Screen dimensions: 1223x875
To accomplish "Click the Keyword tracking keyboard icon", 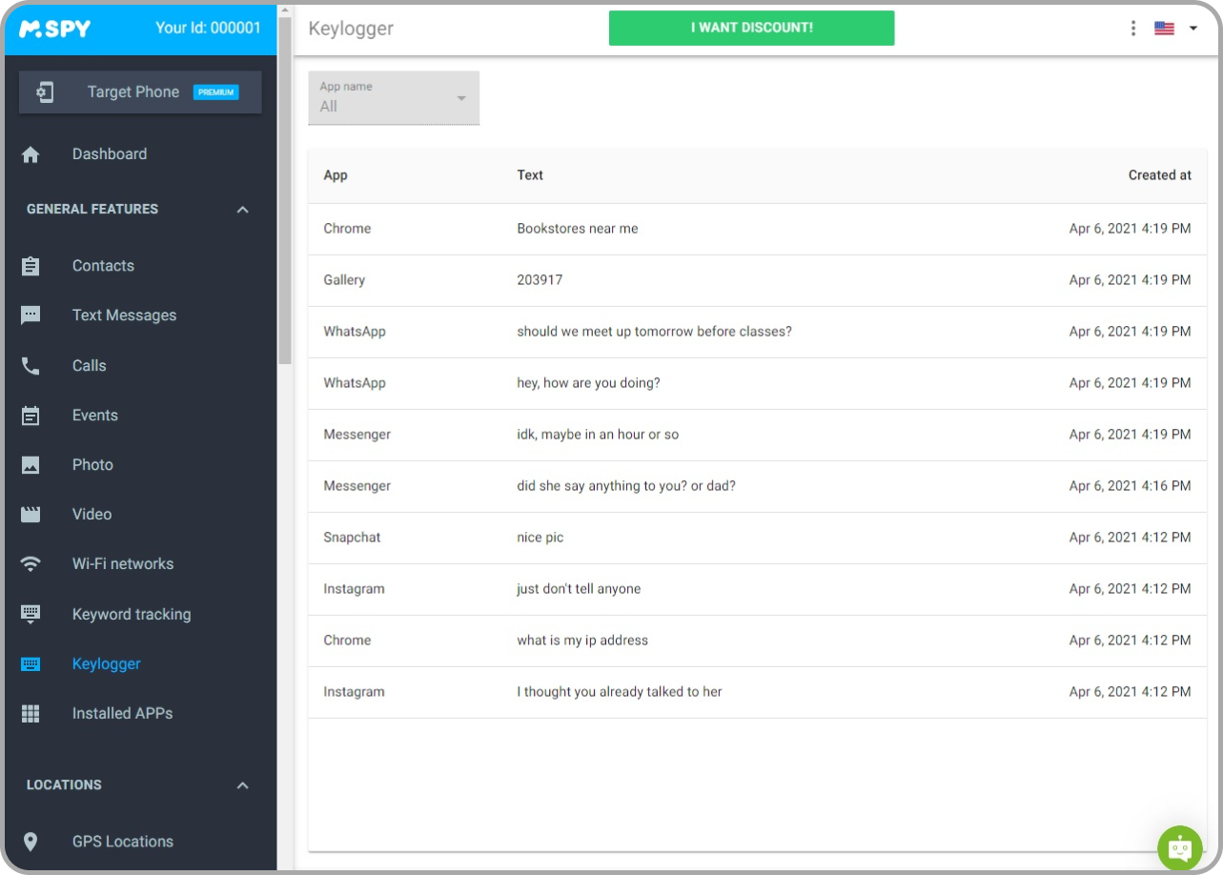I will pyautogui.click(x=31, y=615).
